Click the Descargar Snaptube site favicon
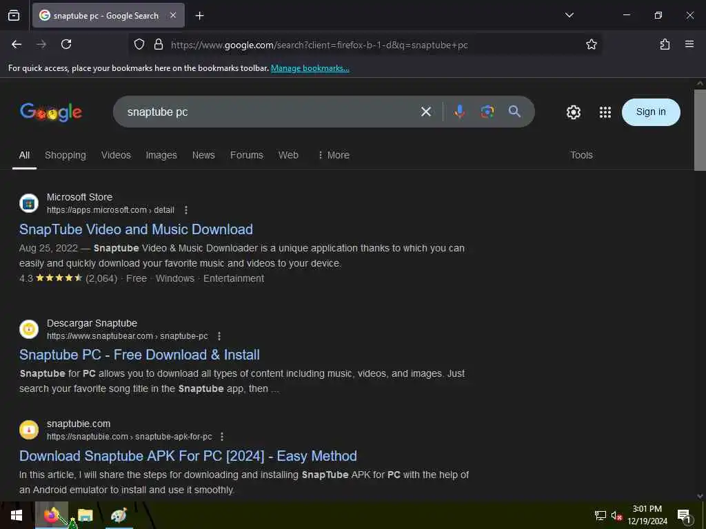706x529 pixels. [x=29, y=329]
